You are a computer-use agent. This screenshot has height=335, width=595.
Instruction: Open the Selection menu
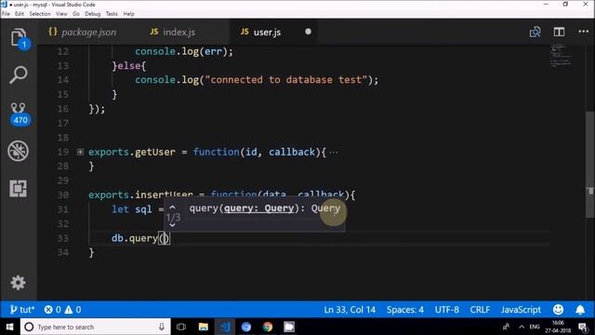coord(40,14)
